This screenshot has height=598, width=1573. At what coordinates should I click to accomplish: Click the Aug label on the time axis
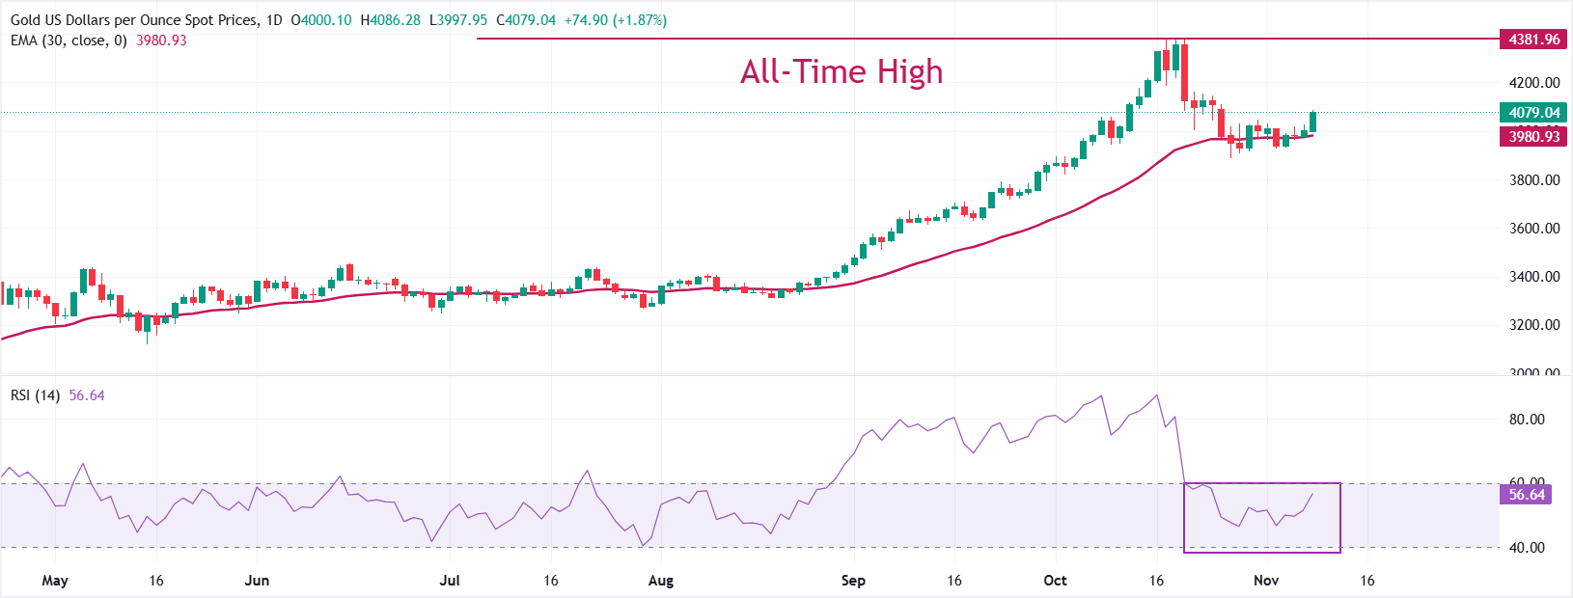[661, 581]
